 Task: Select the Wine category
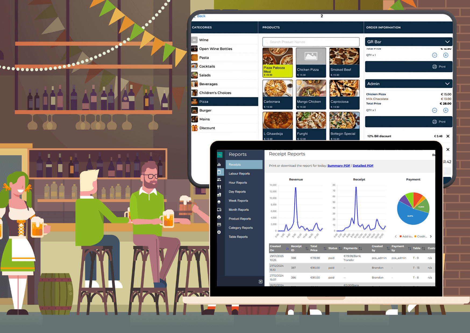(x=225, y=40)
